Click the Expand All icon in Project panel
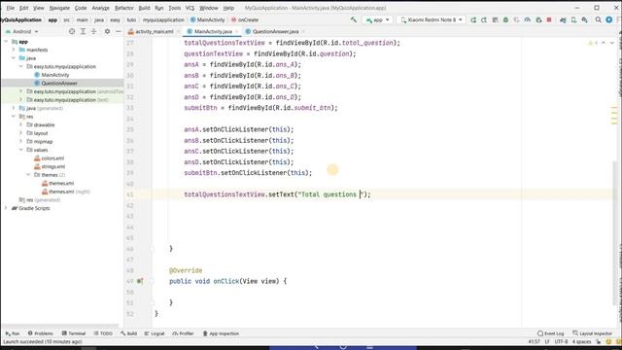622x350 pixels. point(83,31)
